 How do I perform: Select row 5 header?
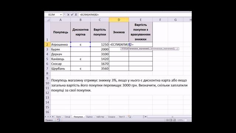(x=47, y=59)
